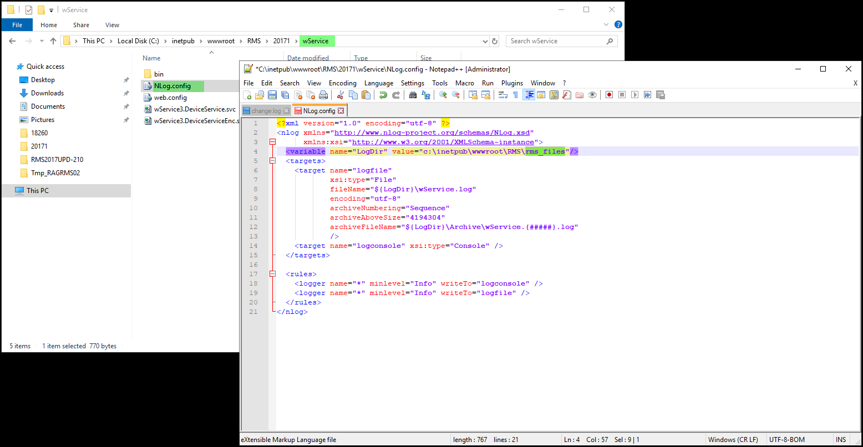This screenshot has height=447, width=863.
Task: Click the Search wService box
Action: pos(561,41)
